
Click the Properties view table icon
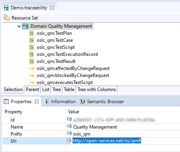point(6,102)
